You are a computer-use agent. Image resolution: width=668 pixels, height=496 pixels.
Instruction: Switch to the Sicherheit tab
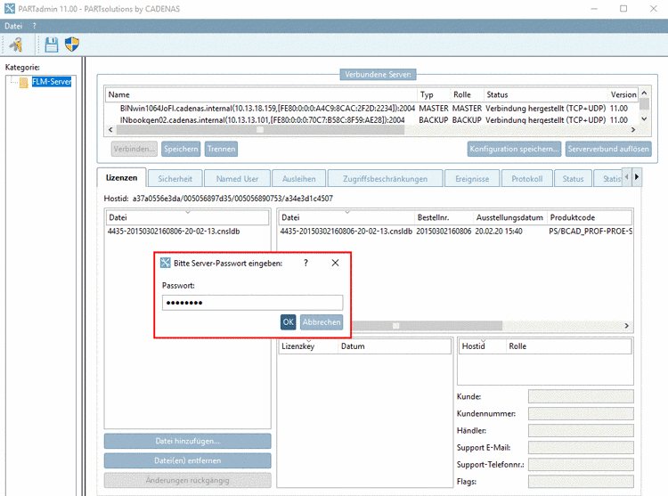coord(175,179)
